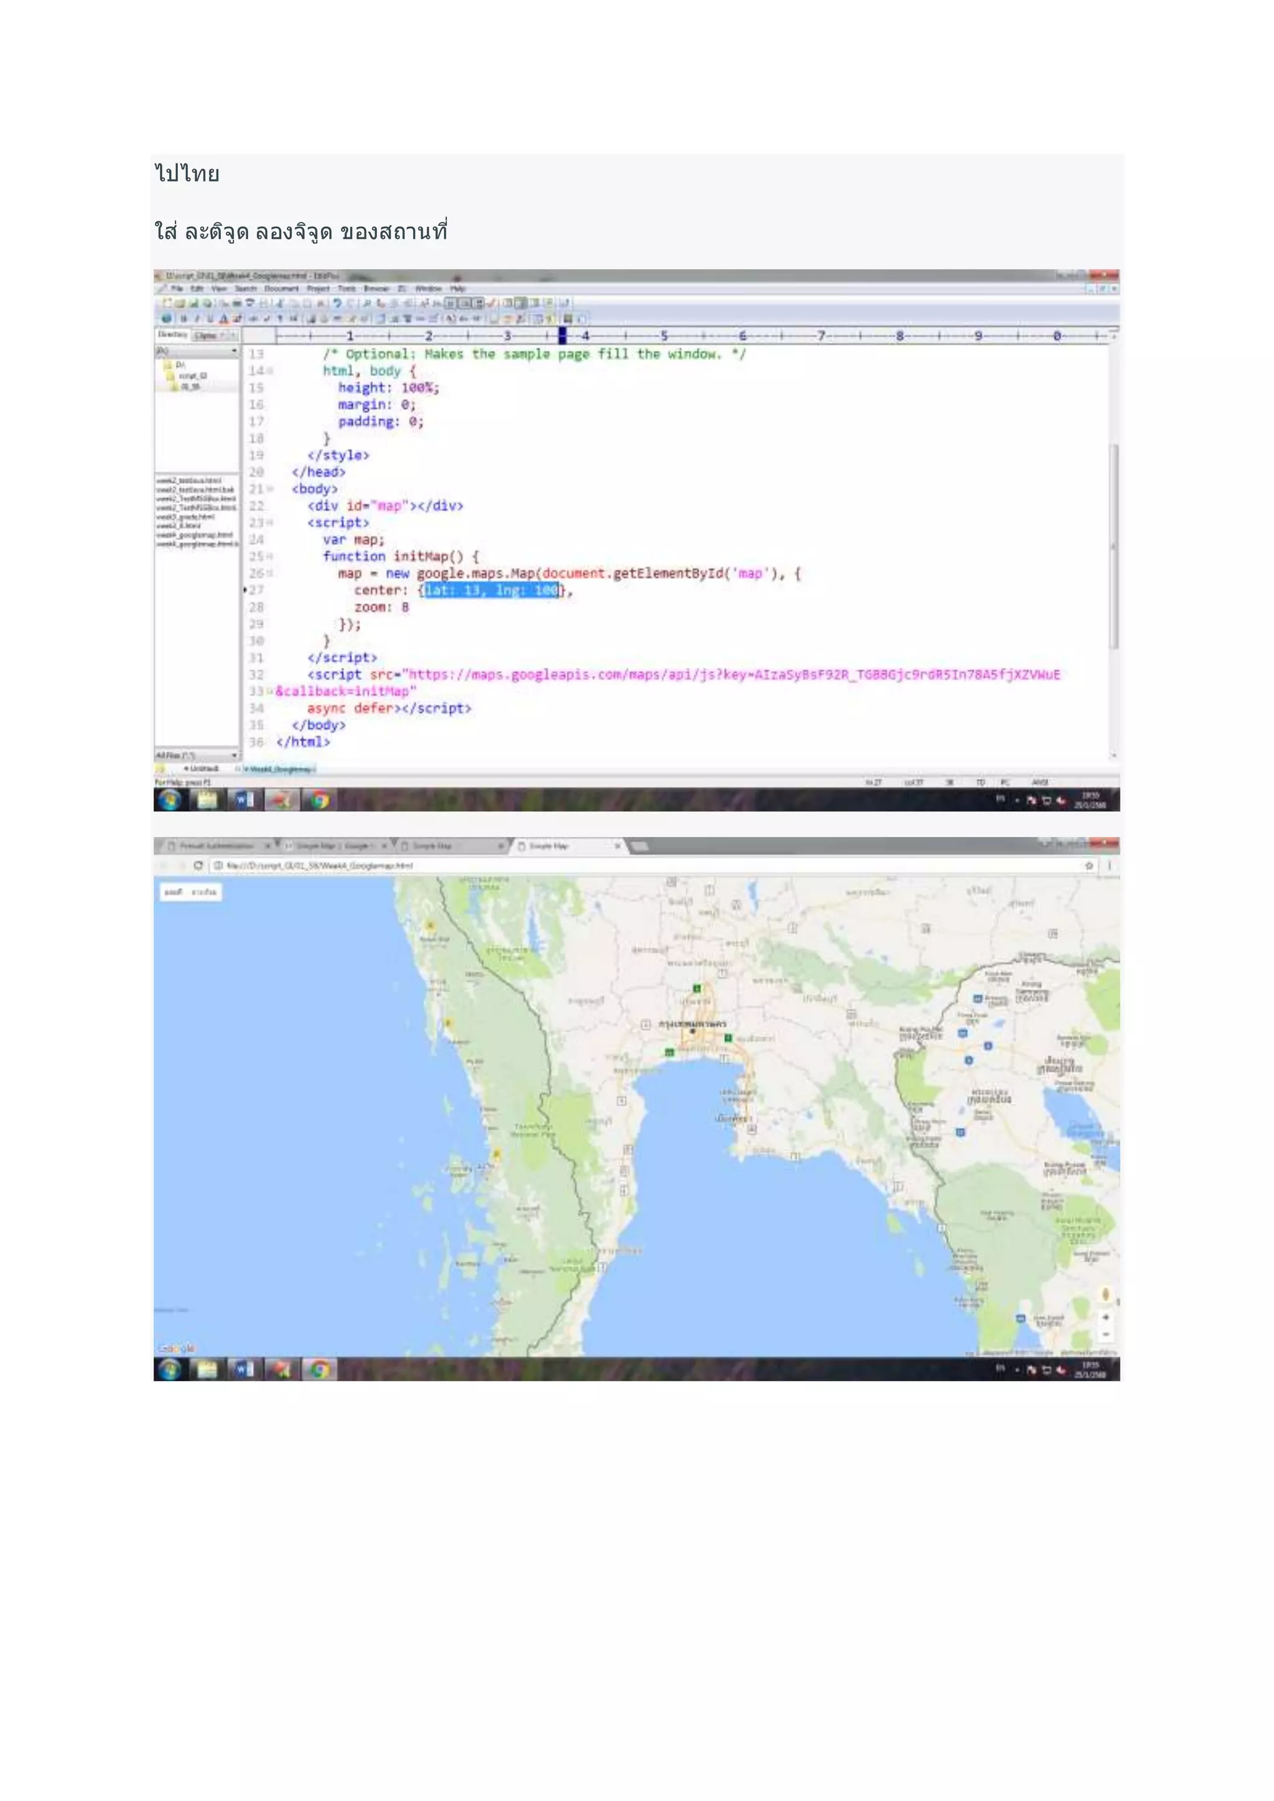Open the Document menu in EditPlus
1274x1801 pixels.
click(281, 289)
